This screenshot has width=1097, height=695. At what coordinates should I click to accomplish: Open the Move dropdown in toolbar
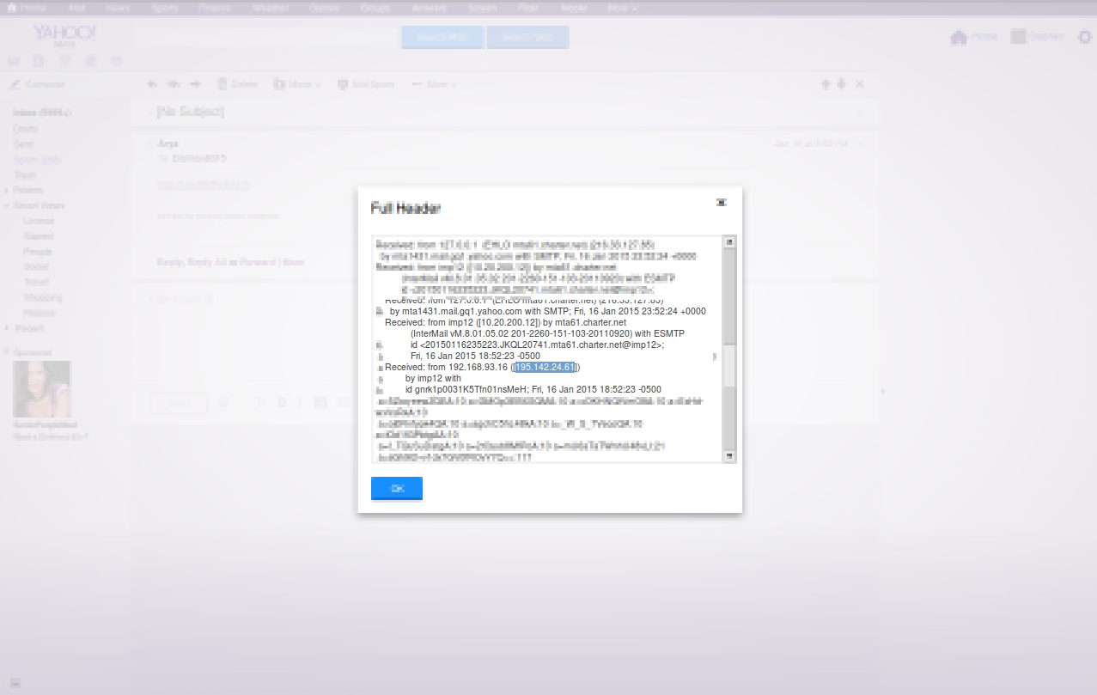coord(297,84)
